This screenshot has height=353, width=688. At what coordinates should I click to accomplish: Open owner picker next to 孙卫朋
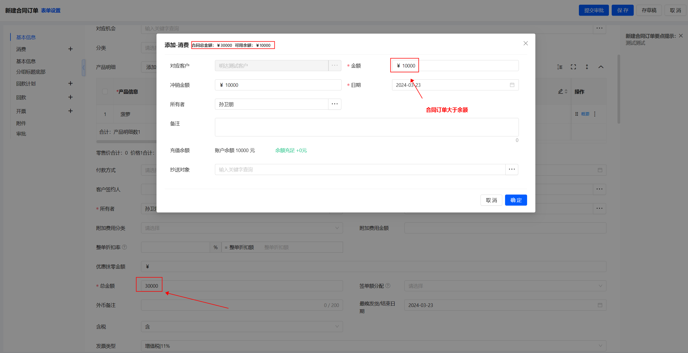pos(334,104)
